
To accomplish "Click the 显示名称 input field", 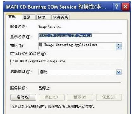I will [x=80, y=36].
